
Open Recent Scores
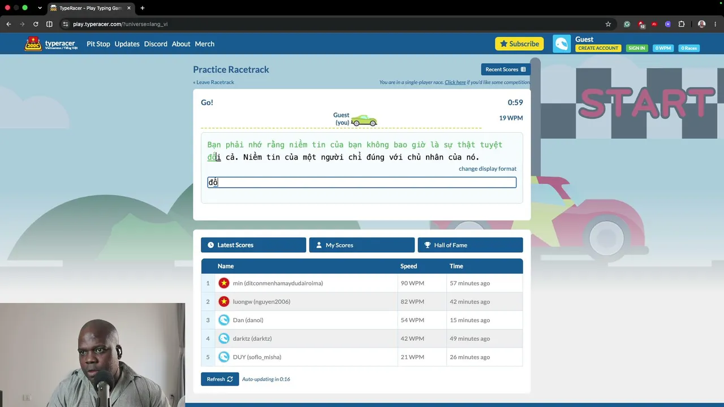506,70
